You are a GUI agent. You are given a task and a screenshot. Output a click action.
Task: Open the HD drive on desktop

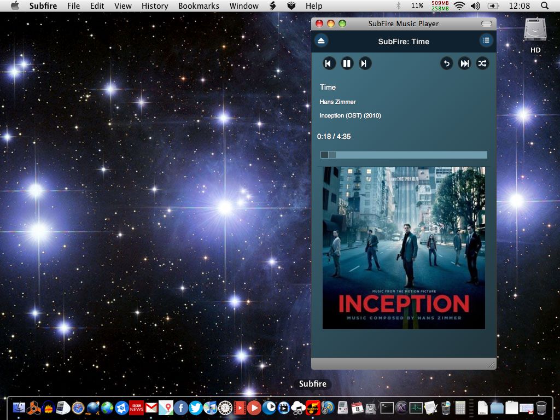535,35
